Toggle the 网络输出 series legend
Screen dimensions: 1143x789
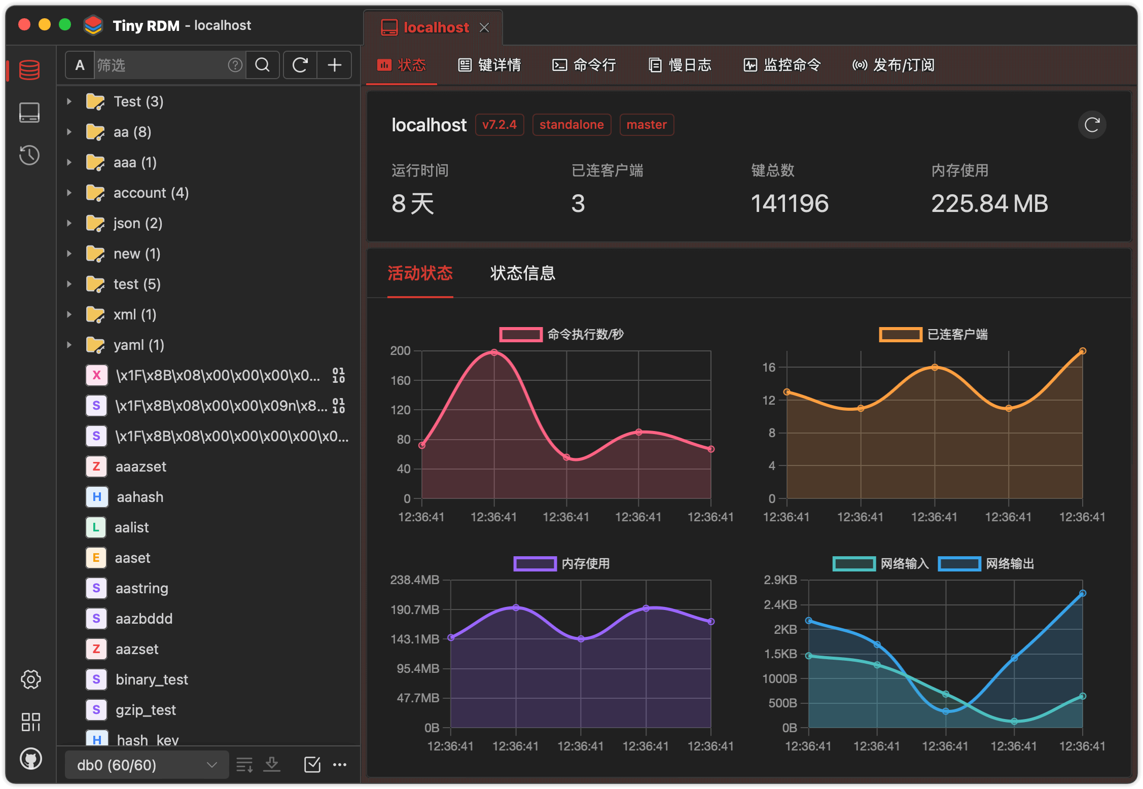coord(986,564)
